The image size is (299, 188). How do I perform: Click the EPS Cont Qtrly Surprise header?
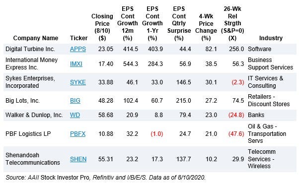coord(179,23)
